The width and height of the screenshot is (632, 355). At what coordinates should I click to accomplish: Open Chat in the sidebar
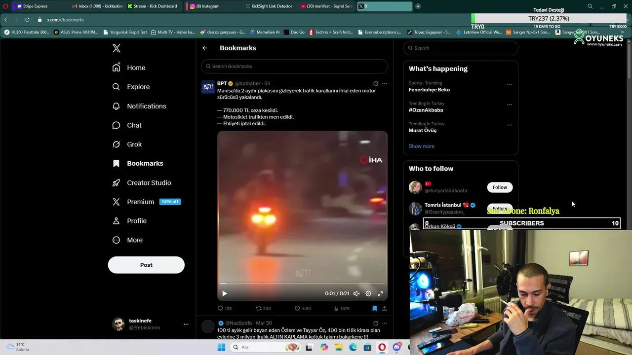tap(127, 125)
